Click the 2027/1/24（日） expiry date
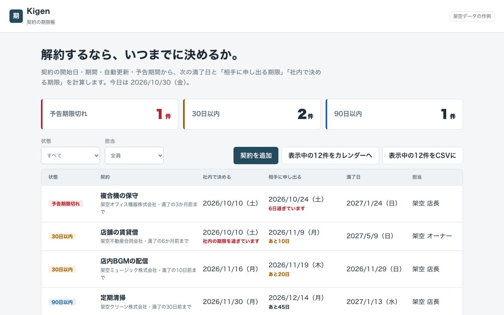This screenshot has height=315, width=504. coord(374,203)
